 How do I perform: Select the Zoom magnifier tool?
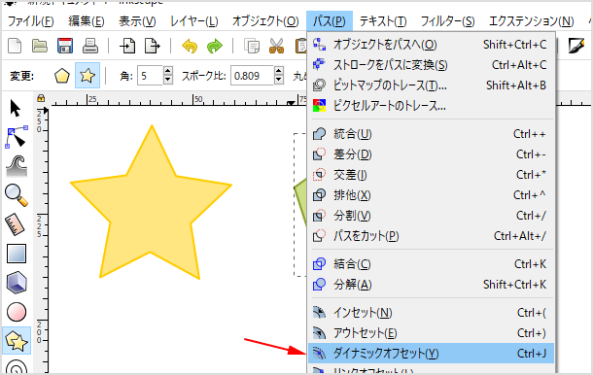(x=17, y=195)
